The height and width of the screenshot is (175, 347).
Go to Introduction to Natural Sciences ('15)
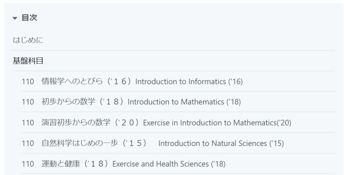tap(221, 143)
